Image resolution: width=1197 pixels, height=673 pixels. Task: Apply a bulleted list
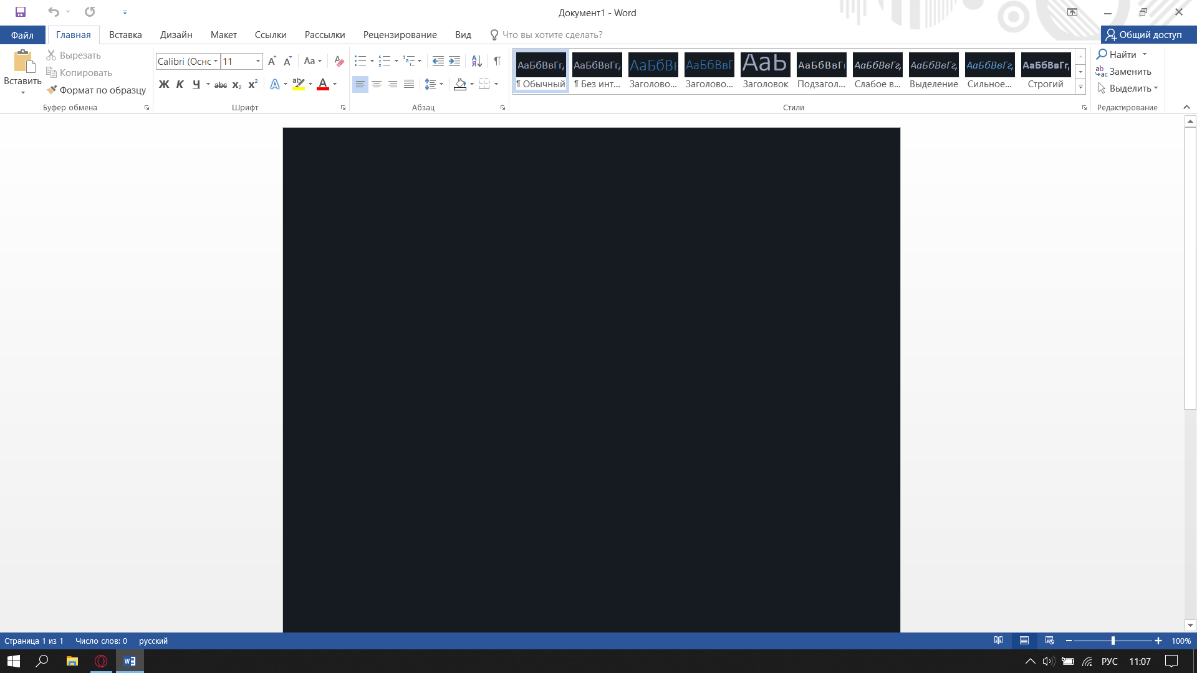tap(360, 61)
